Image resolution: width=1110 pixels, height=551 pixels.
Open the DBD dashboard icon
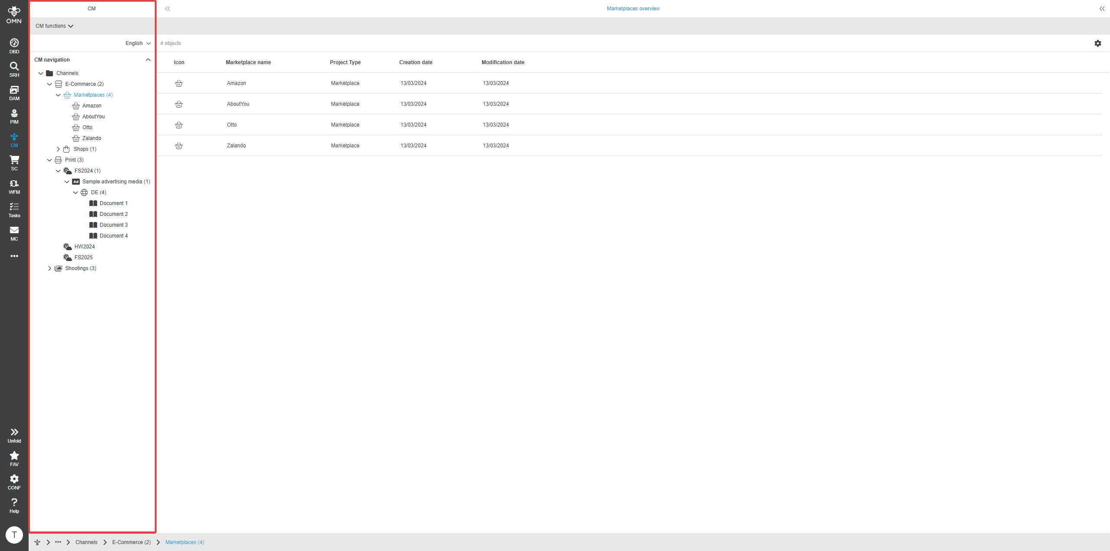tap(14, 46)
